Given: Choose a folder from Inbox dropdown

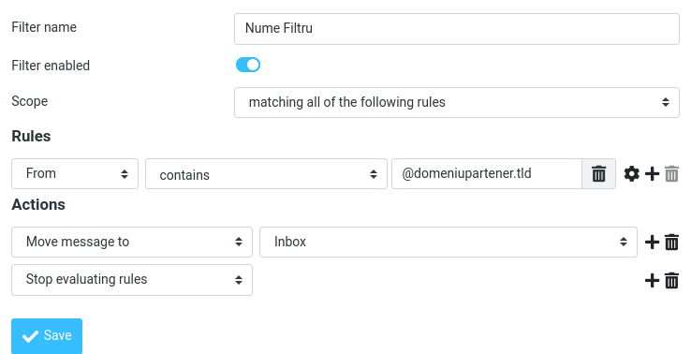Looking at the screenshot, I should pyautogui.click(x=448, y=242).
